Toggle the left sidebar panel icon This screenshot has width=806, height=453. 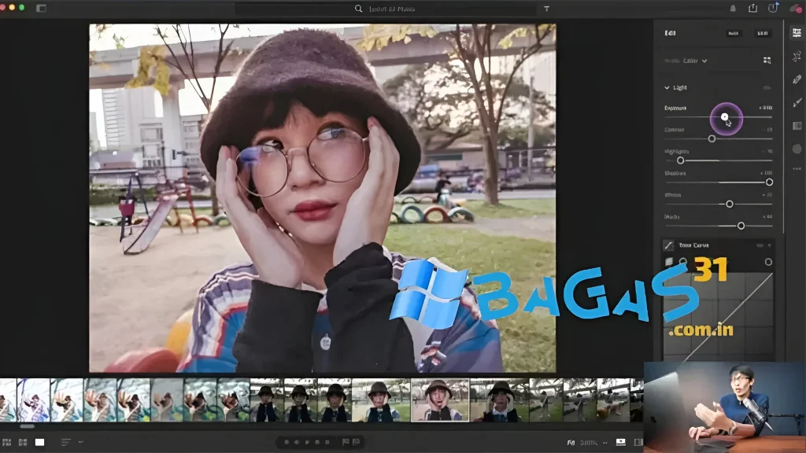[x=41, y=8]
